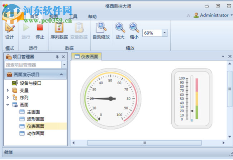
Task: Click the green Run button
Action: click(x=26, y=31)
